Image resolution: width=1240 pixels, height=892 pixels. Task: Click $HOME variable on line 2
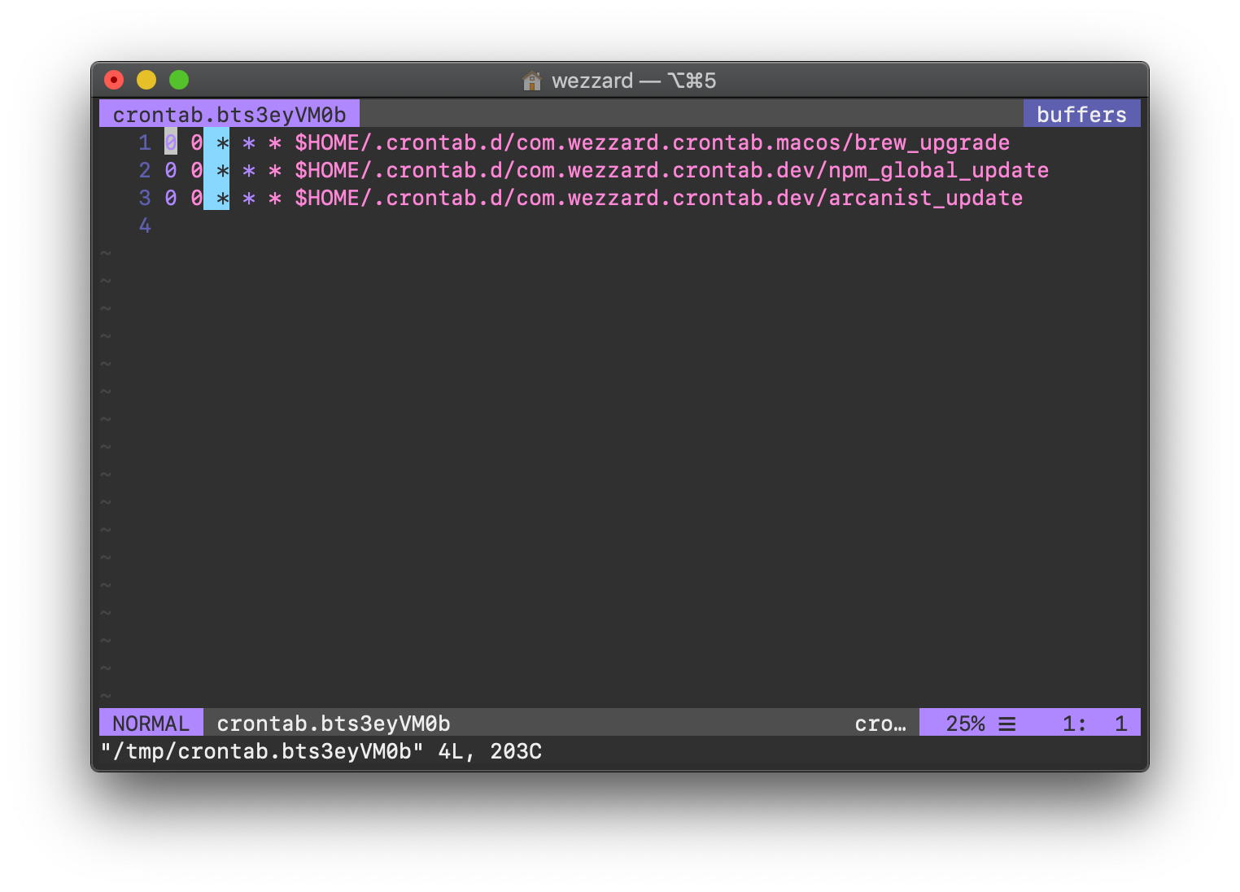coord(327,171)
